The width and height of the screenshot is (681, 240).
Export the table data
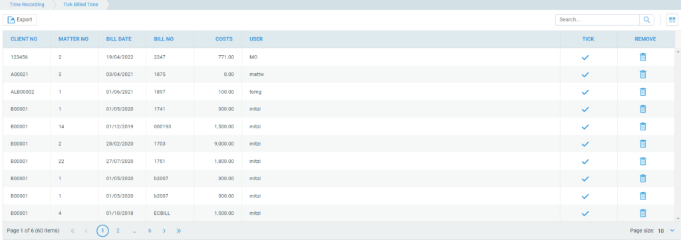click(20, 19)
